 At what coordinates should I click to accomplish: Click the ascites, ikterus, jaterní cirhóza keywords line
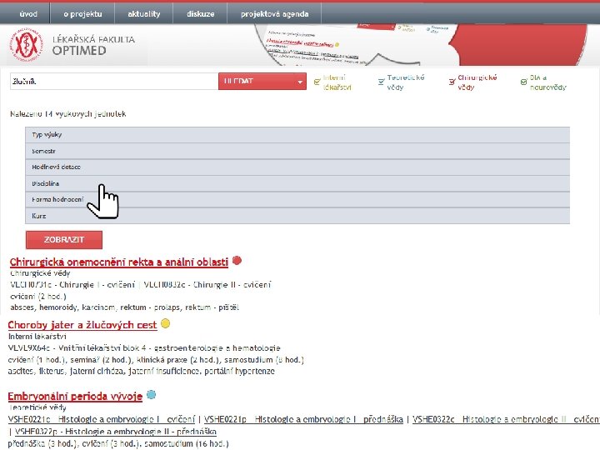click(141, 371)
